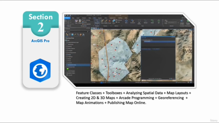Toggle Schools layer checkbox

coord(67,46)
